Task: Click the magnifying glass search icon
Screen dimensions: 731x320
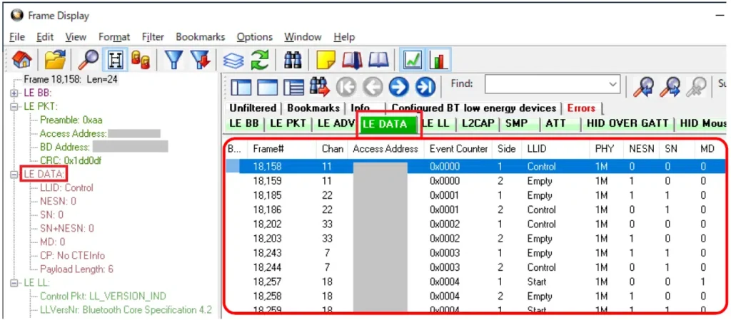Action: pyautogui.click(x=89, y=61)
